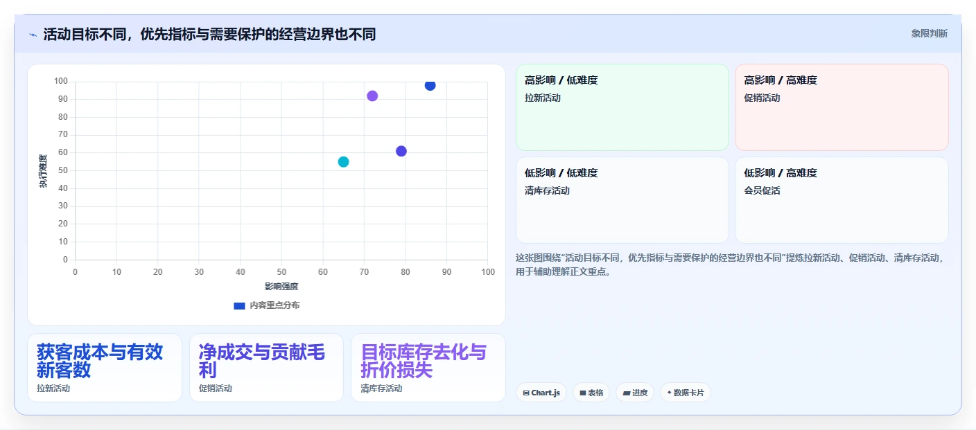Click the 执行难度 y-axis title
This screenshot has width=976, height=430.
click(x=43, y=171)
